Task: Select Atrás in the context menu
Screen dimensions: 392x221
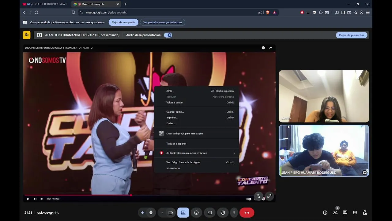Action: (196, 91)
